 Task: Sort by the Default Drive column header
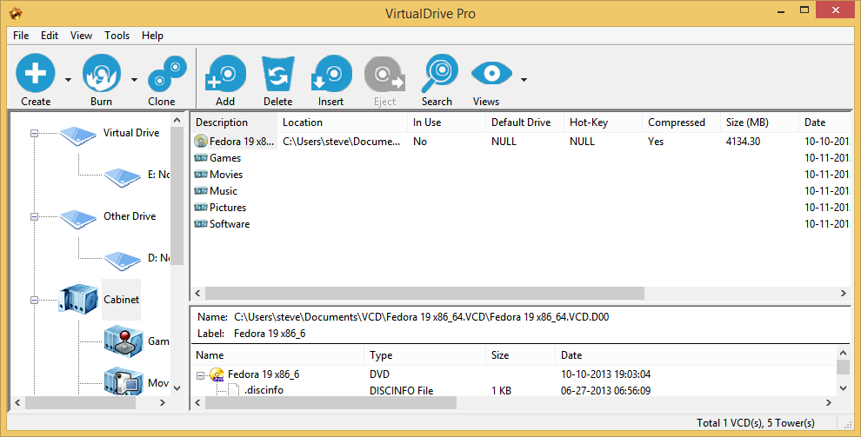tap(524, 122)
